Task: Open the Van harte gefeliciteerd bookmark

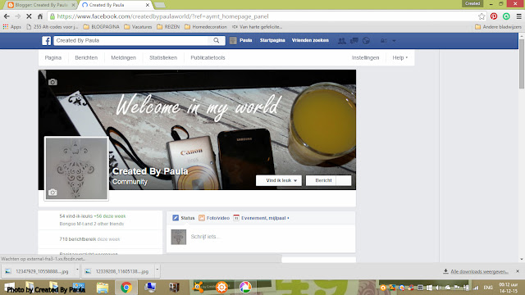Action: [x=257, y=27]
